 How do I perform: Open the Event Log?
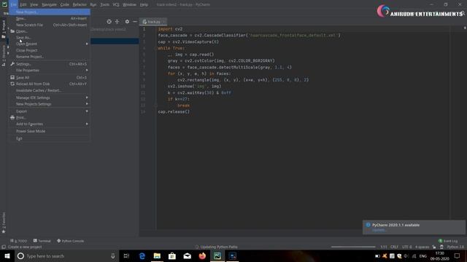pos(448,241)
